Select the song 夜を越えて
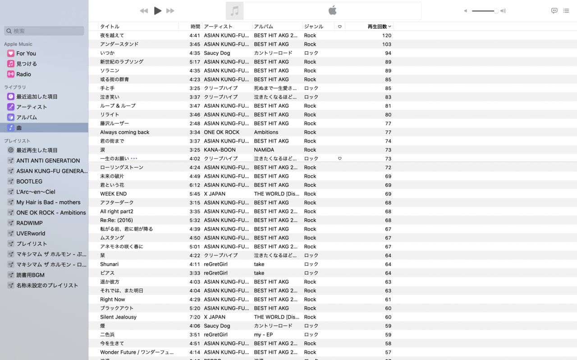577x360 pixels. tap(112, 36)
